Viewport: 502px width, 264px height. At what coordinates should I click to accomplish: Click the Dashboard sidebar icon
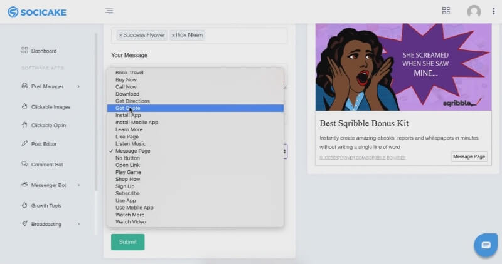(x=24, y=51)
